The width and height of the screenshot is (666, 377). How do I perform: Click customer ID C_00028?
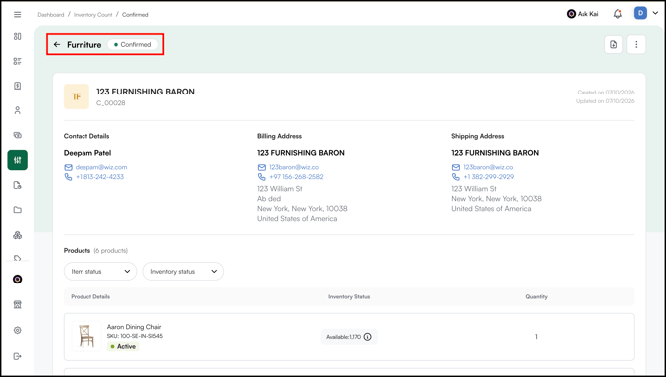point(111,103)
